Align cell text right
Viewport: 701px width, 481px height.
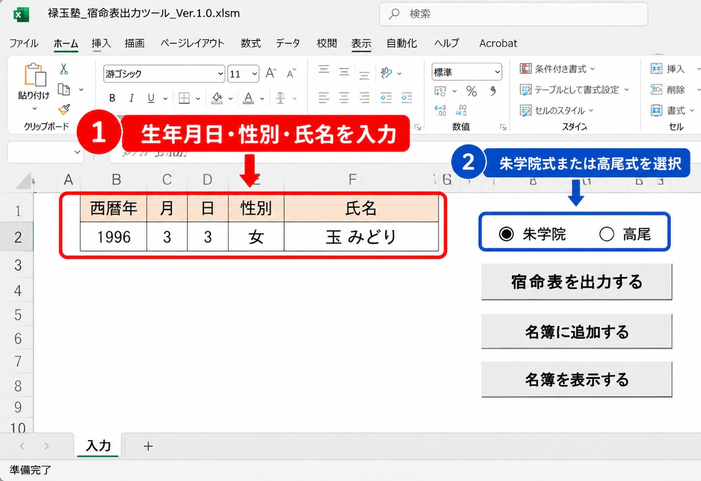coord(364,97)
